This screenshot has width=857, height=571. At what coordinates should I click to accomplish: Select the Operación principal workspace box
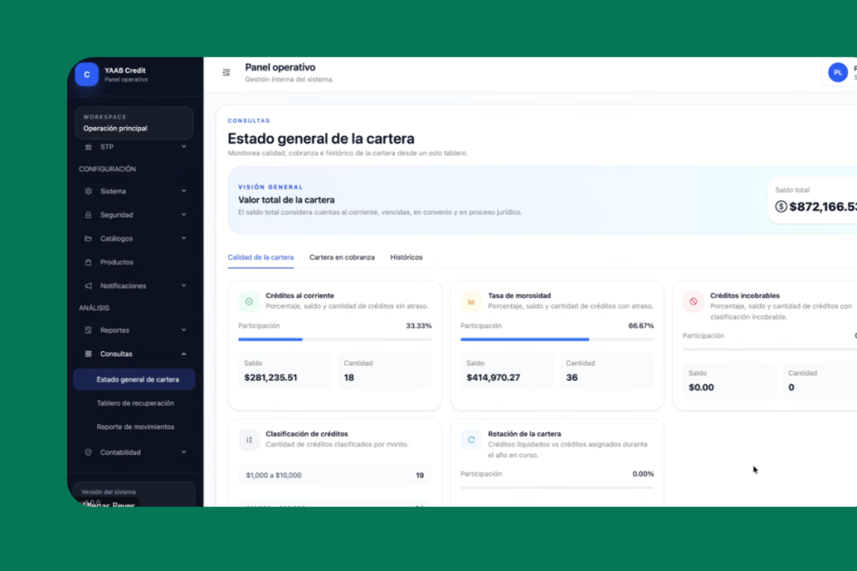134,123
